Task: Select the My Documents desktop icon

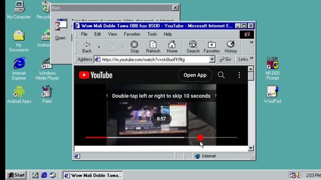Action: [x=19, y=41]
